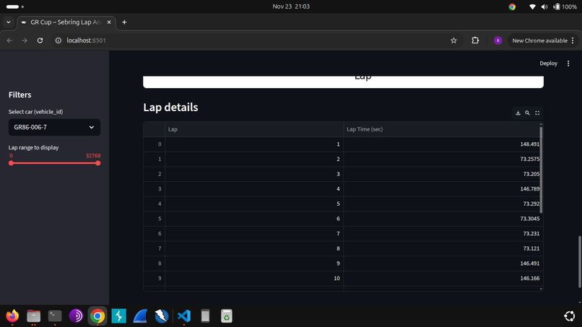Close the GR Cup – Sebring tab
This screenshot has width=582, height=327.
point(109,22)
